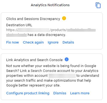Click the /products/ portion of the URL
Image resolution: width=107 pixels, height=103 pixels.
pos(58,30)
